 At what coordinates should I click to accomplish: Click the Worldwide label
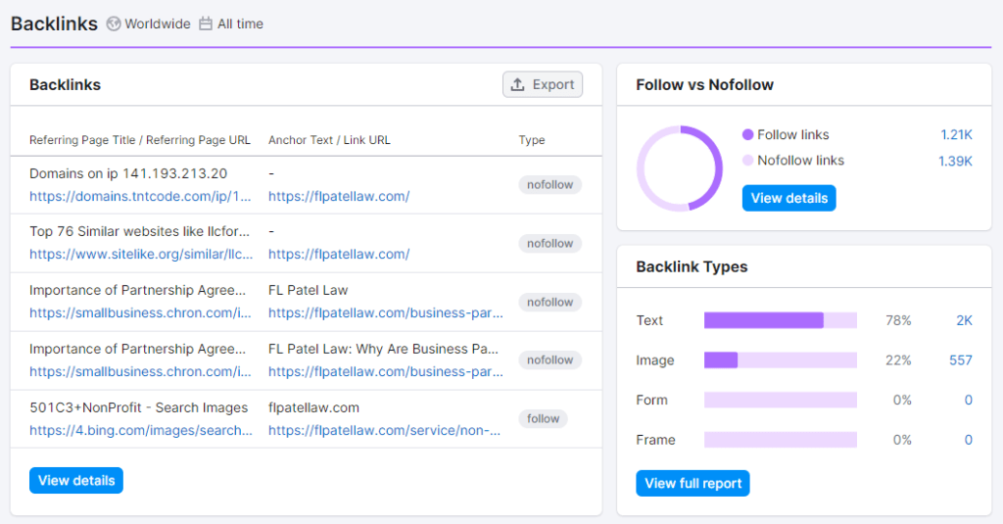(158, 24)
